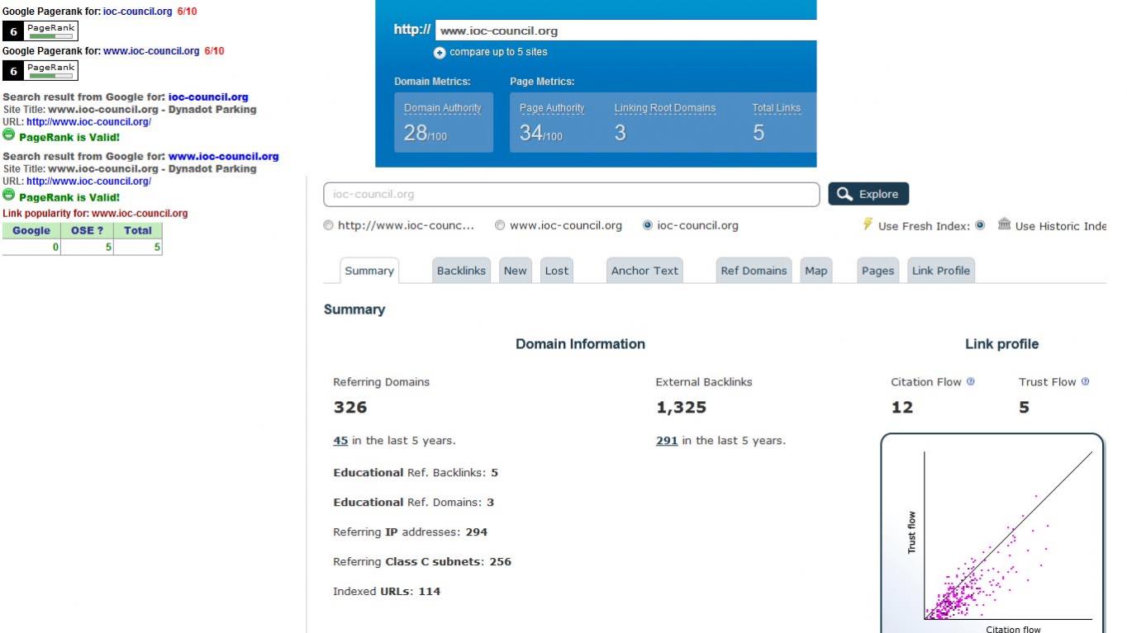Click the Total Links label

777,108
